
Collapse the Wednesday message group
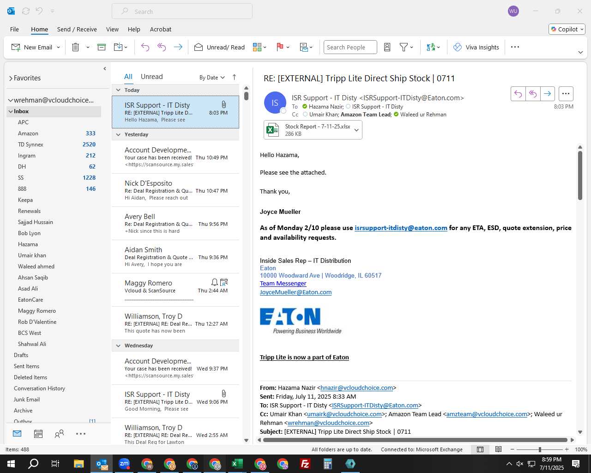coord(118,346)
